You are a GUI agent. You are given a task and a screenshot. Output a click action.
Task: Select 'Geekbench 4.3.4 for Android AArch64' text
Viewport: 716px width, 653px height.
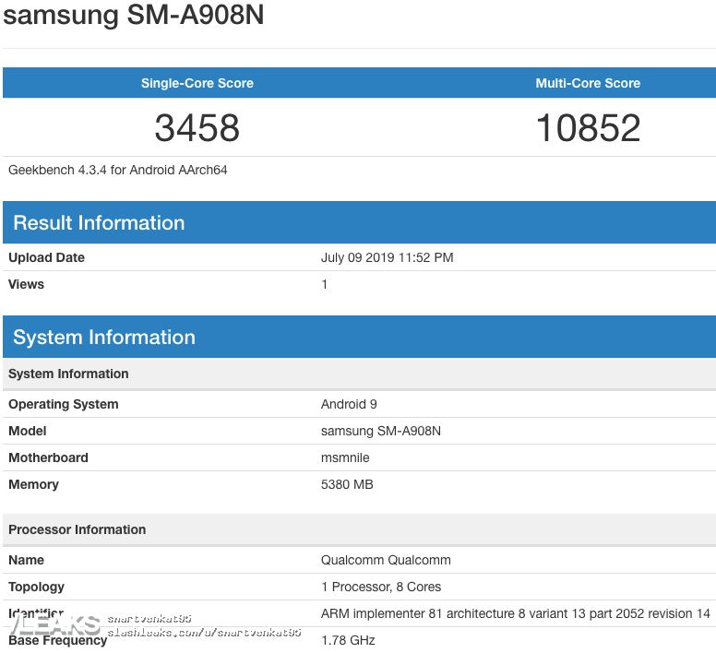click(x=118, y=171)
